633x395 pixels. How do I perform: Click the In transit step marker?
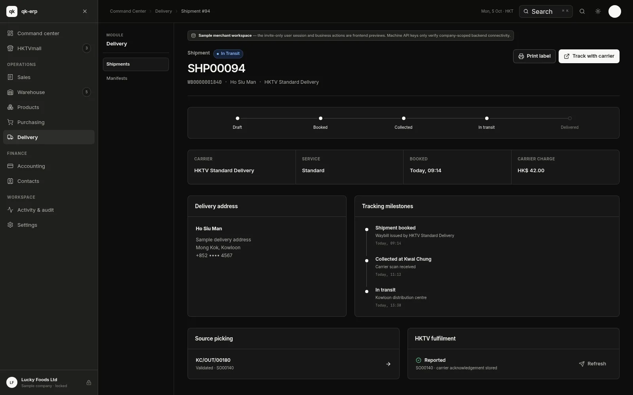tap(487, 118)
